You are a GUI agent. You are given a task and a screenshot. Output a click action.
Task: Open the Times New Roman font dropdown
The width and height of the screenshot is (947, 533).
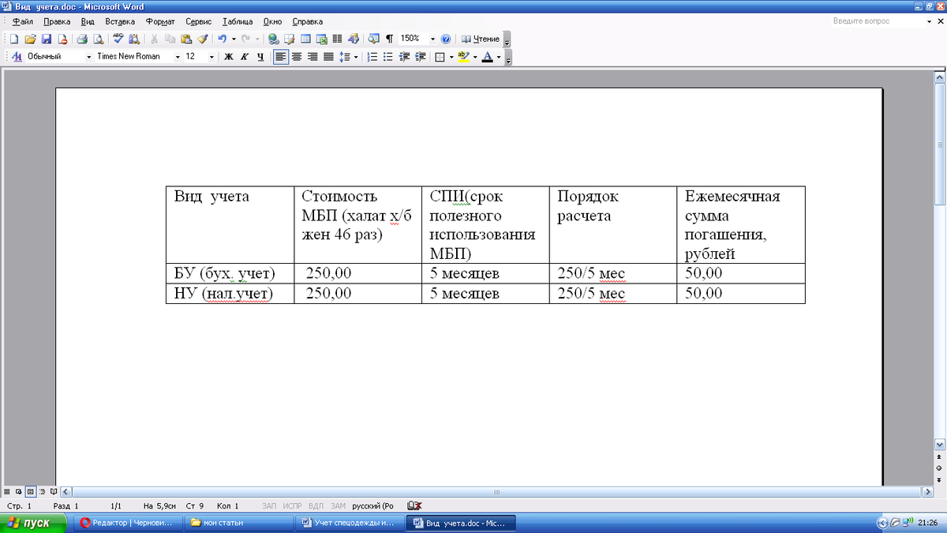point(178,57)
